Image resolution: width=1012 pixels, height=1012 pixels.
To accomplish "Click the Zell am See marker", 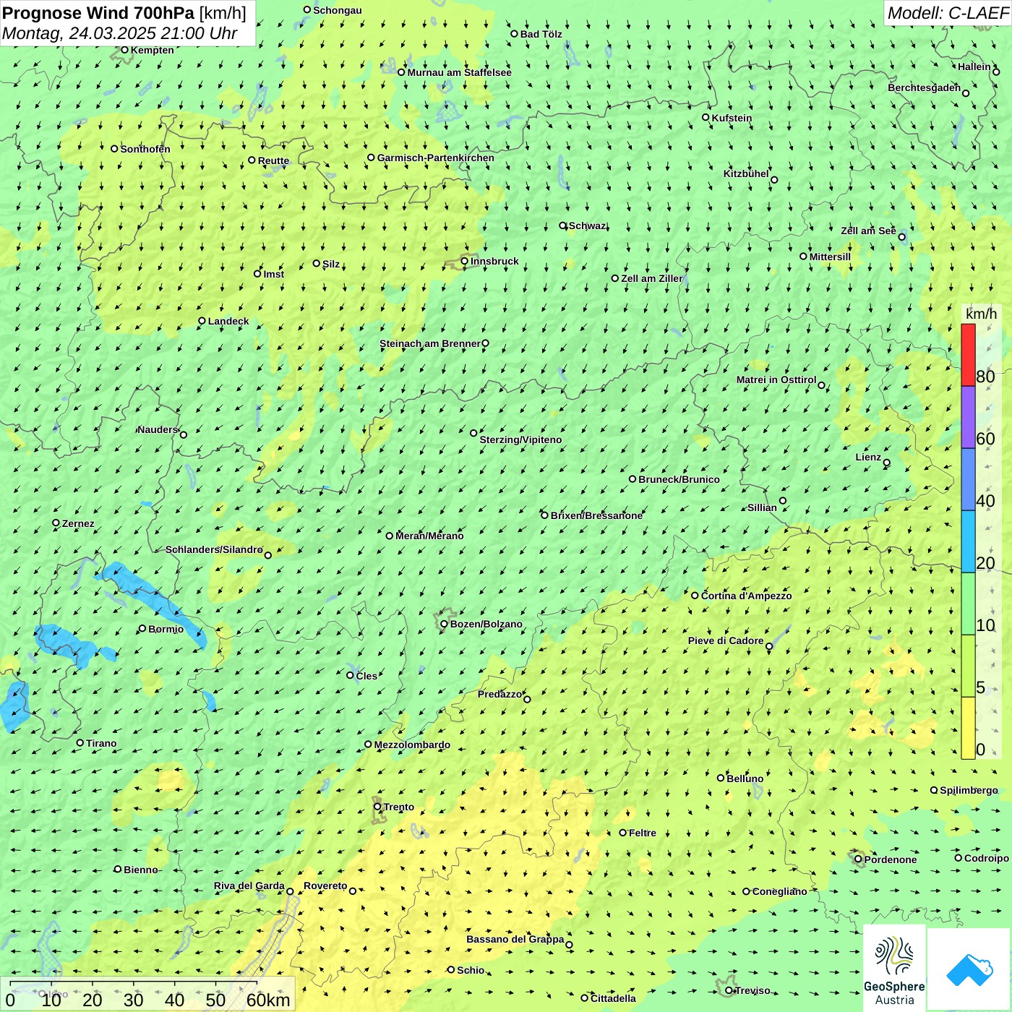I will tap(901, 236).
